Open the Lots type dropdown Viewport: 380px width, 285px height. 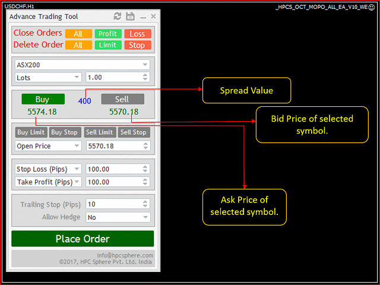[48, 78]
